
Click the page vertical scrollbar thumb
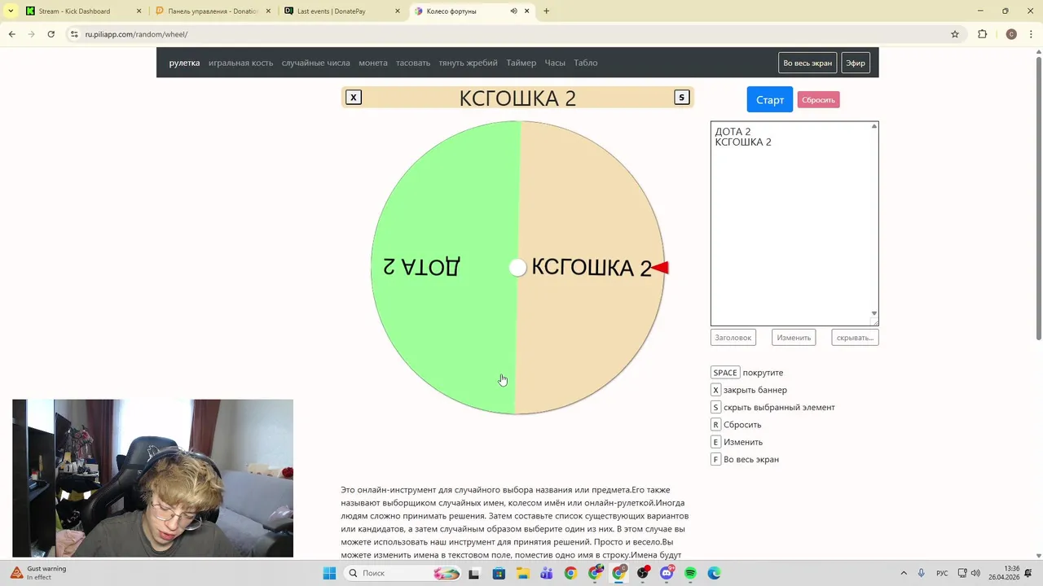point(1038,199)
